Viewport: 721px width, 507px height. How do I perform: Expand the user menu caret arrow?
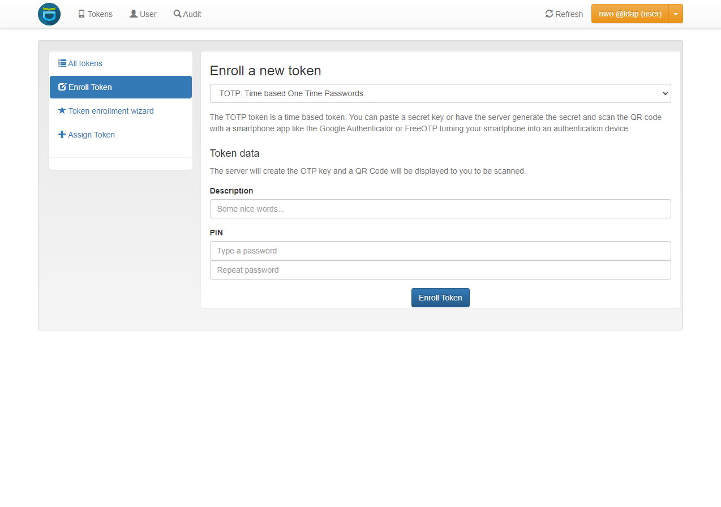point(676,14)
